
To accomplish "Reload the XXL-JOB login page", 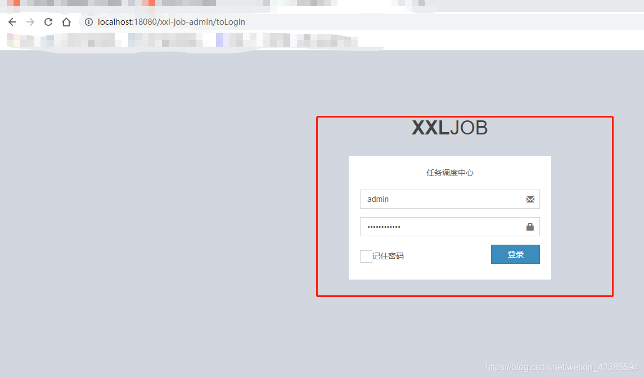I will (48, 22).
